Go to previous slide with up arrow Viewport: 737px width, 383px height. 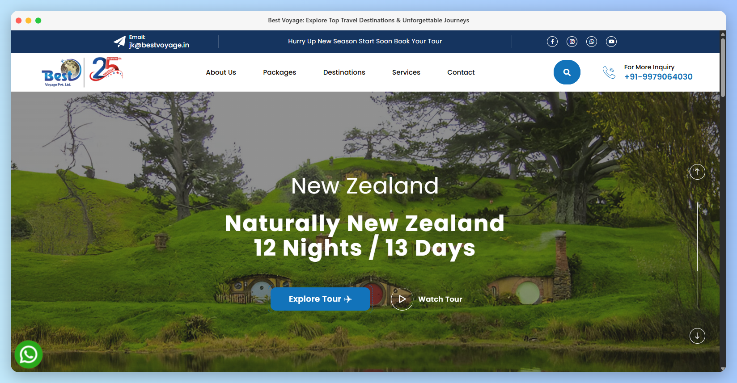697,172
